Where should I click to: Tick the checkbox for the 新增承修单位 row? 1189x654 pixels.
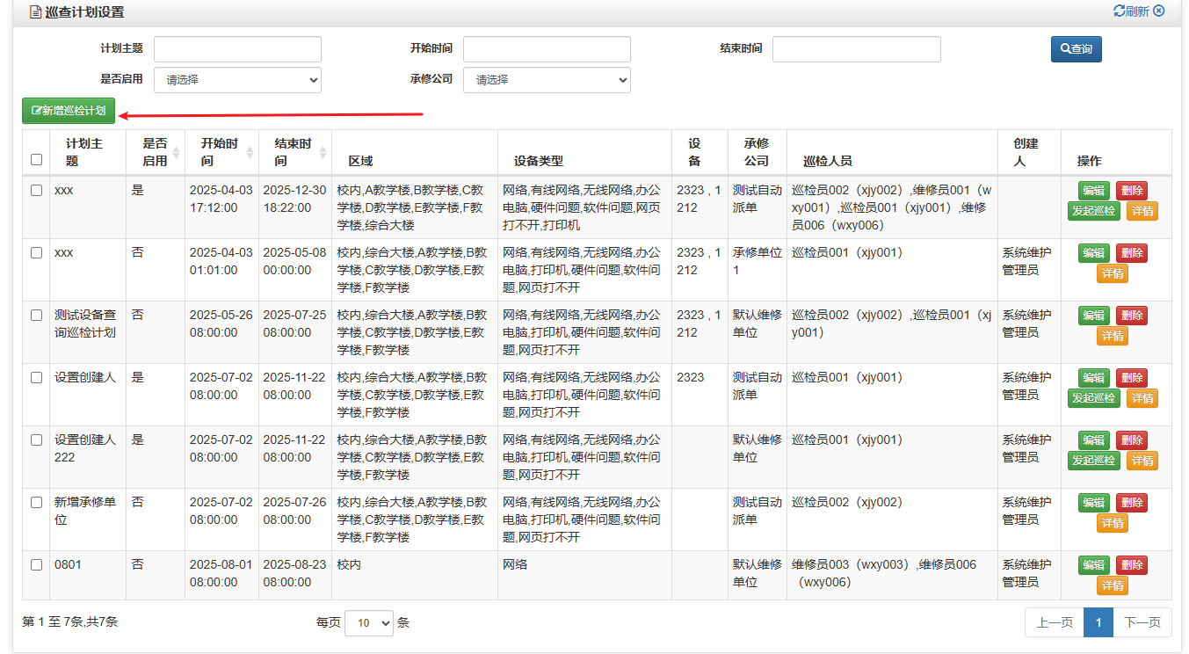point(36,502)
